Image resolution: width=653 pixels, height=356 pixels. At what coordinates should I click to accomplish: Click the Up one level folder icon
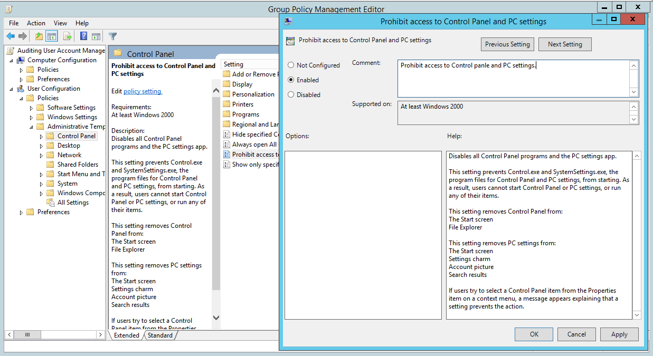point(39,36)
